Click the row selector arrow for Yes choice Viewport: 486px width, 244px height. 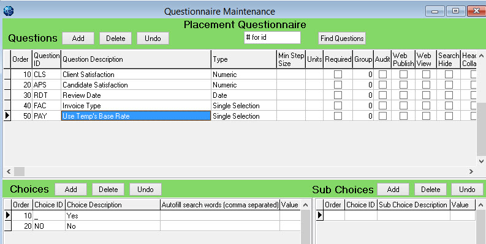tap(7, 215)
